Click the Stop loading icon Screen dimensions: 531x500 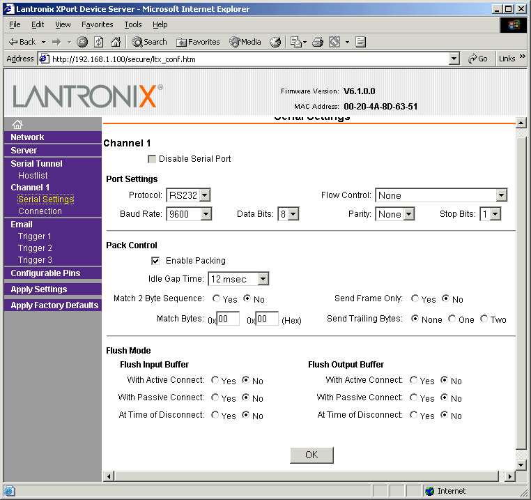point(82,42)
